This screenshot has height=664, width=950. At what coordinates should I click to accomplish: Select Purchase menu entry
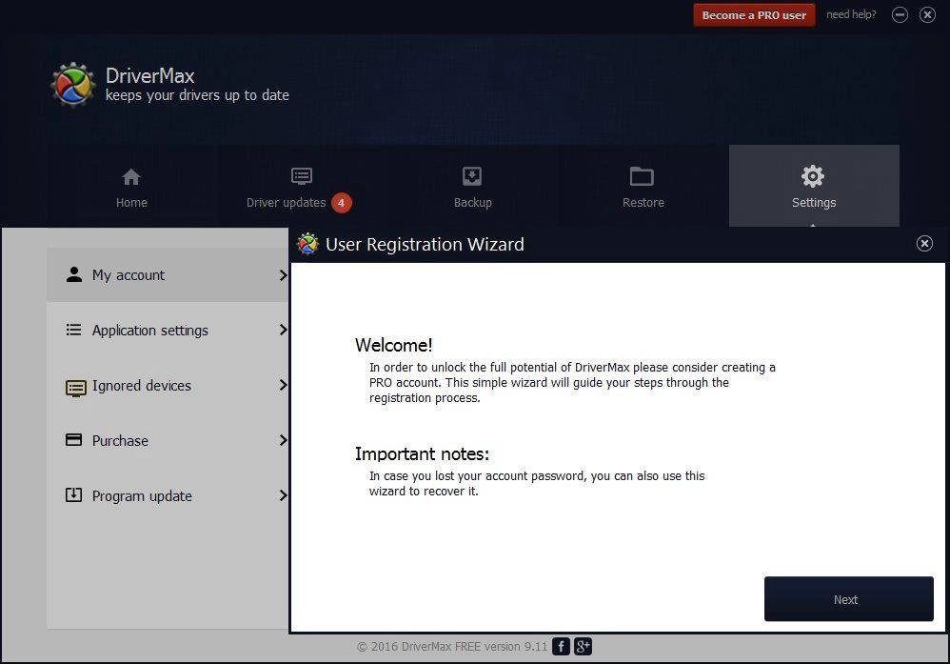(x=168, y=440)
